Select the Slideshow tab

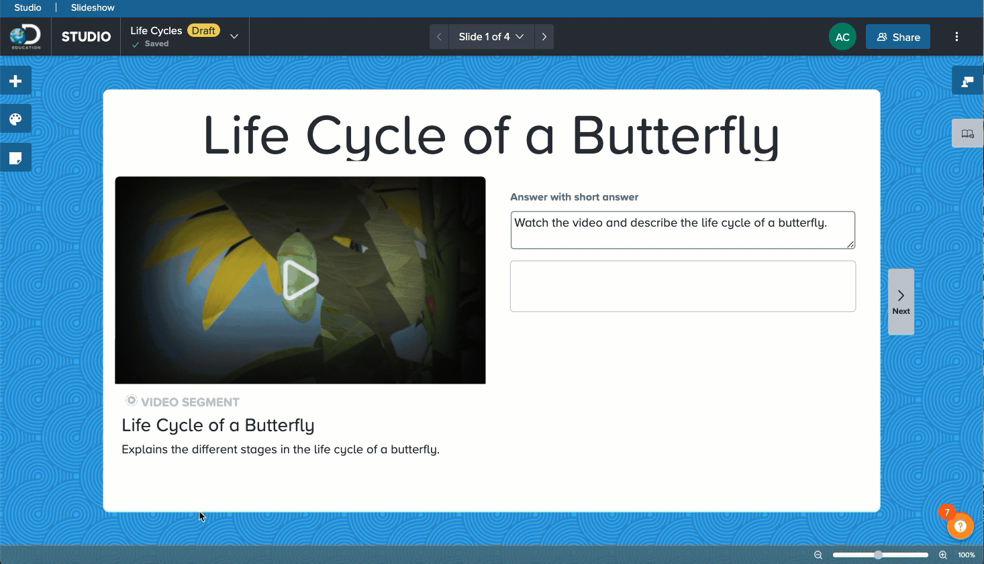tap(93, 7)
